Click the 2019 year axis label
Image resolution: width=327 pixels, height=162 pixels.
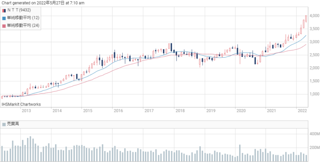(x=211, y=111)
